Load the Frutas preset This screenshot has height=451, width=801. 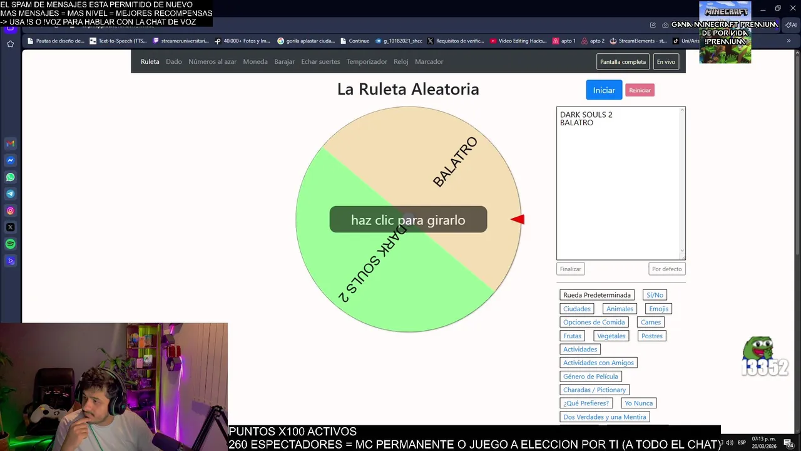pyautogui.click(x=572, y=336)
